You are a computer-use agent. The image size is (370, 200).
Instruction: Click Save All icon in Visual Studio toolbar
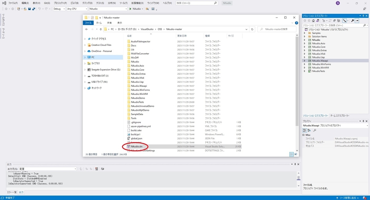point(33,9)
